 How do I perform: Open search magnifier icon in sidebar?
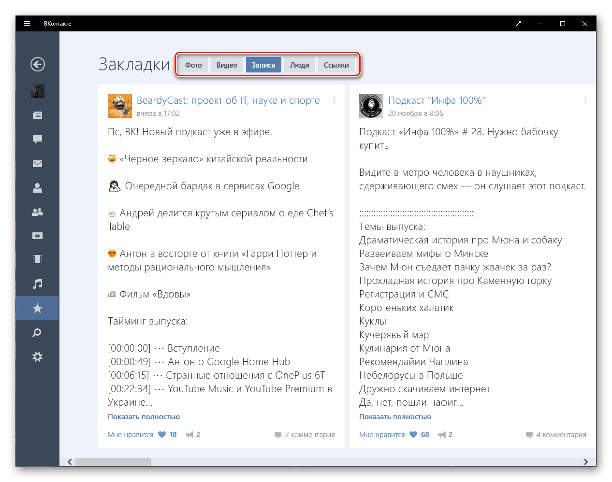point(37,333)
